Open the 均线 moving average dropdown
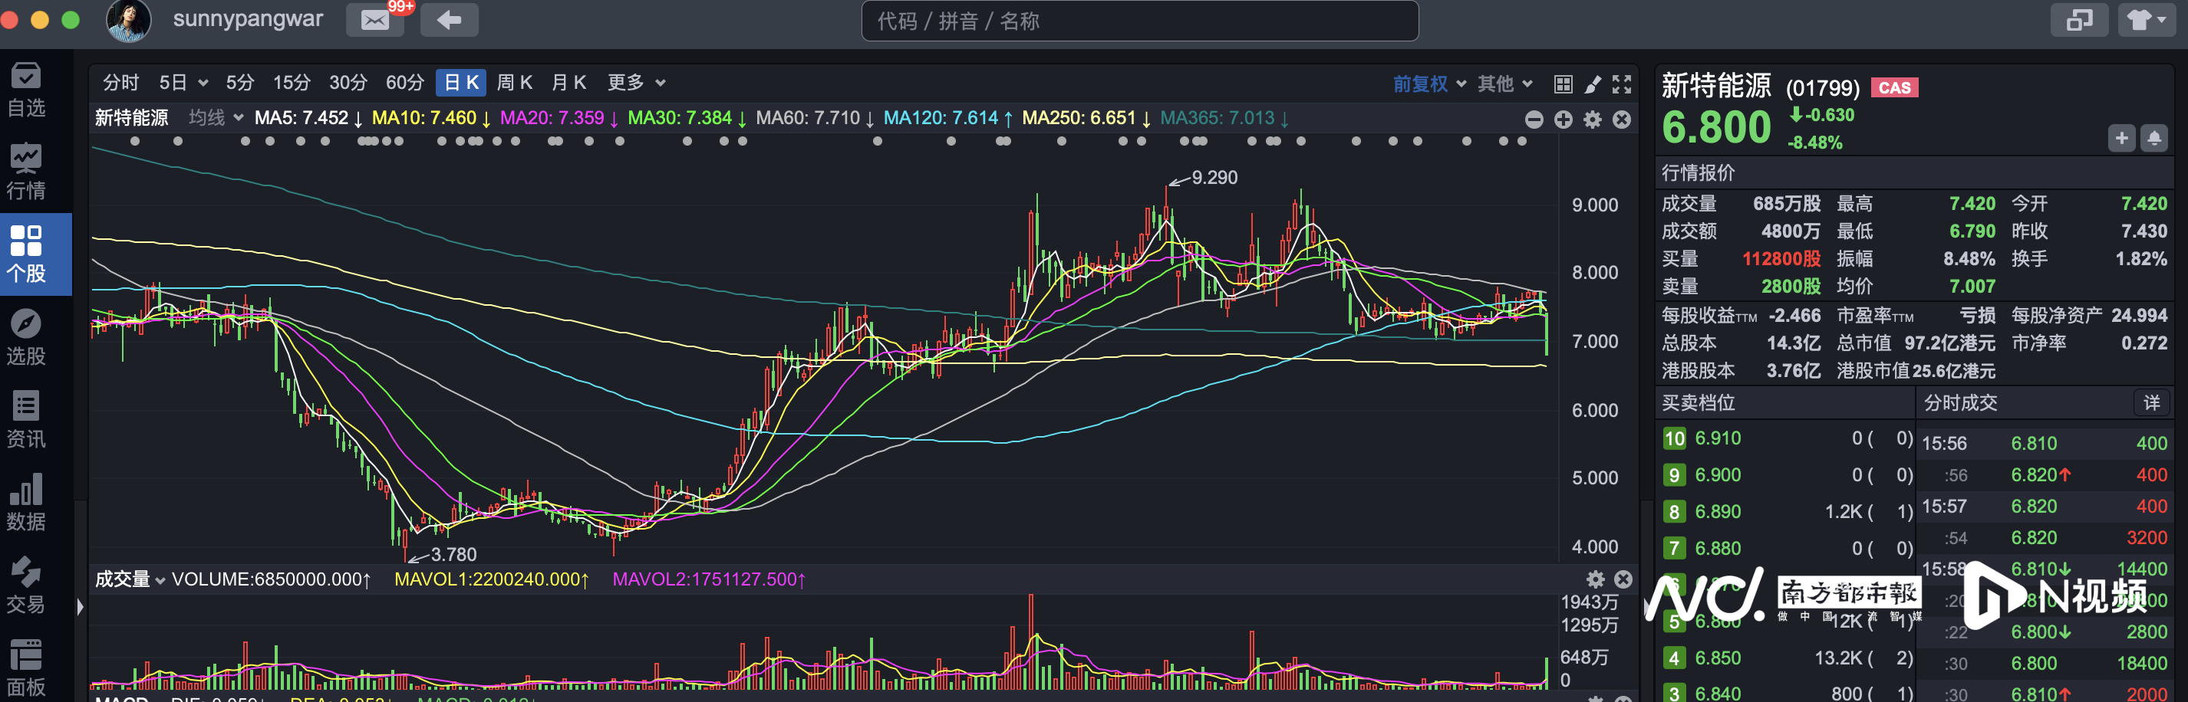This screenshot has width=2188, height=702. click(x=216, y=118)
